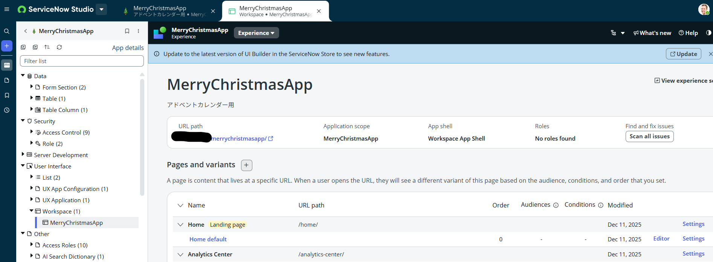This screenshot has height=262, width=713.
Task: Open the hierarchy tree dropdown in header
Action: pos(618,33)
